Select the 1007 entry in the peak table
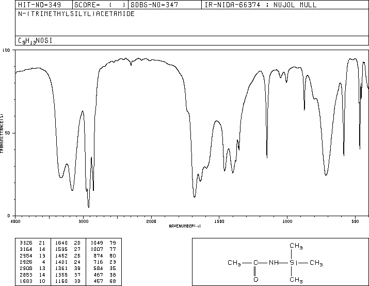This screenshot has height=286, width=369. (97, 249)
